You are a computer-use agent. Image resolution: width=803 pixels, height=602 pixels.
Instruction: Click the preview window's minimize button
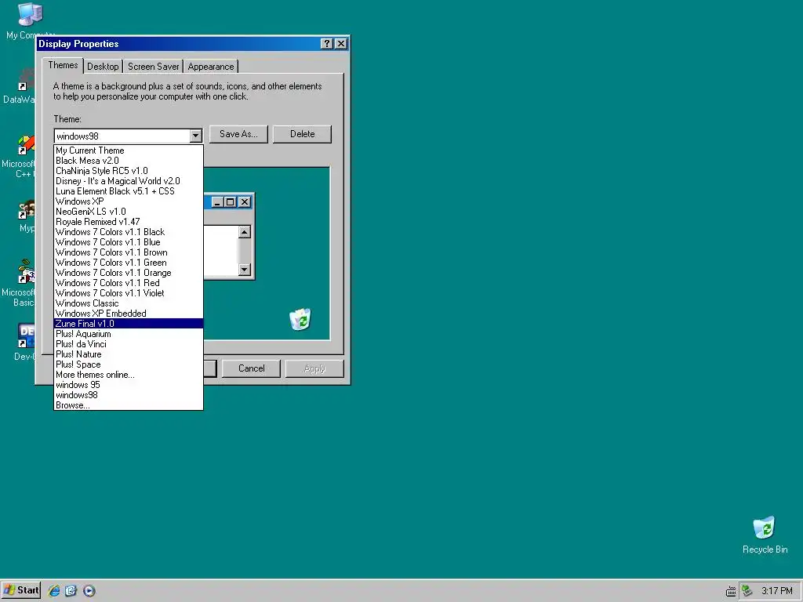tap(217, 202)
